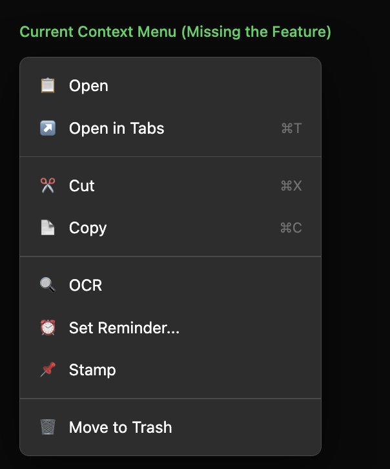Select the Move to Trash label
The image size is (390, 469).
tap(121, 428)
